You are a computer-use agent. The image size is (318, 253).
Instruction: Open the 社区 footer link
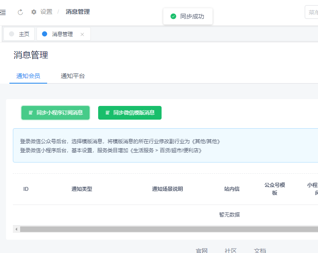click(231, 250)
